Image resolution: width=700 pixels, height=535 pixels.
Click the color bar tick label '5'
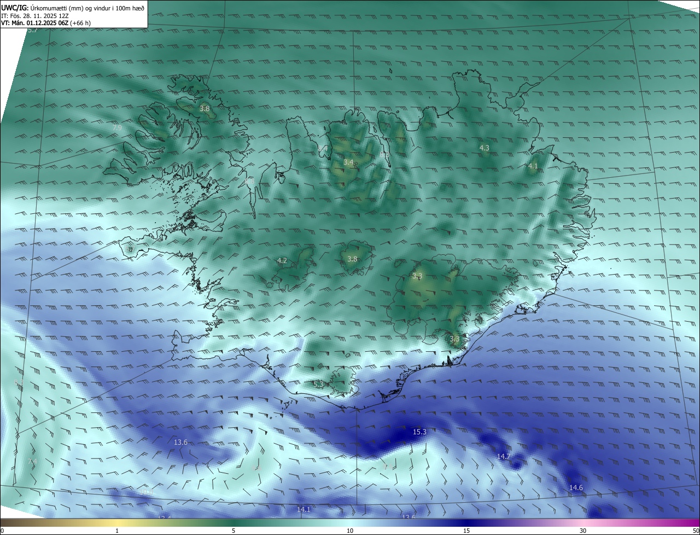[234, 531]
